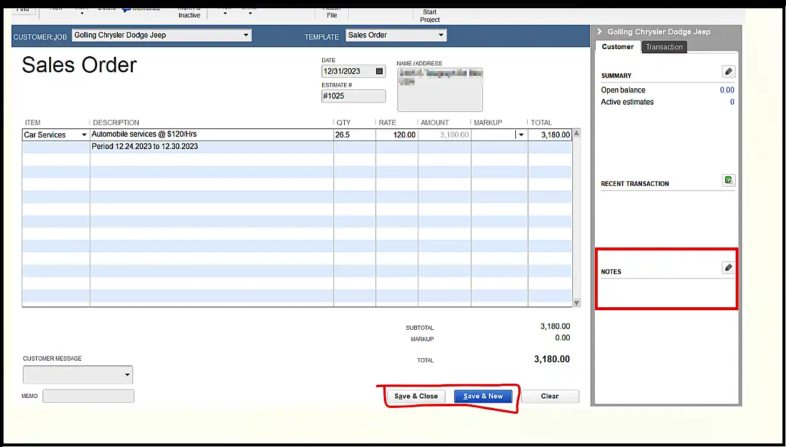Switch to the Customer tab
Image resolution: width=786 pixels, height=447 pixels.
coord(618,47)
